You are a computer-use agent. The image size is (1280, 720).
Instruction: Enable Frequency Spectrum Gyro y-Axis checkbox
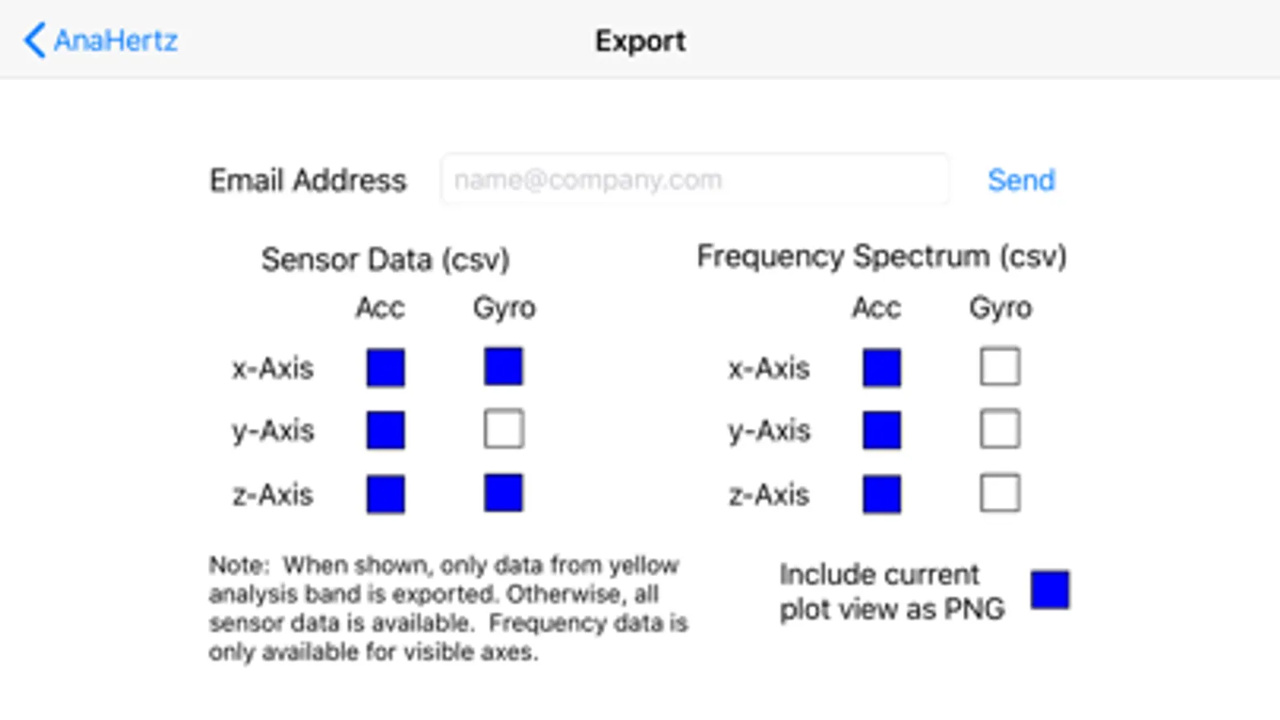[x=1000, y=429]
